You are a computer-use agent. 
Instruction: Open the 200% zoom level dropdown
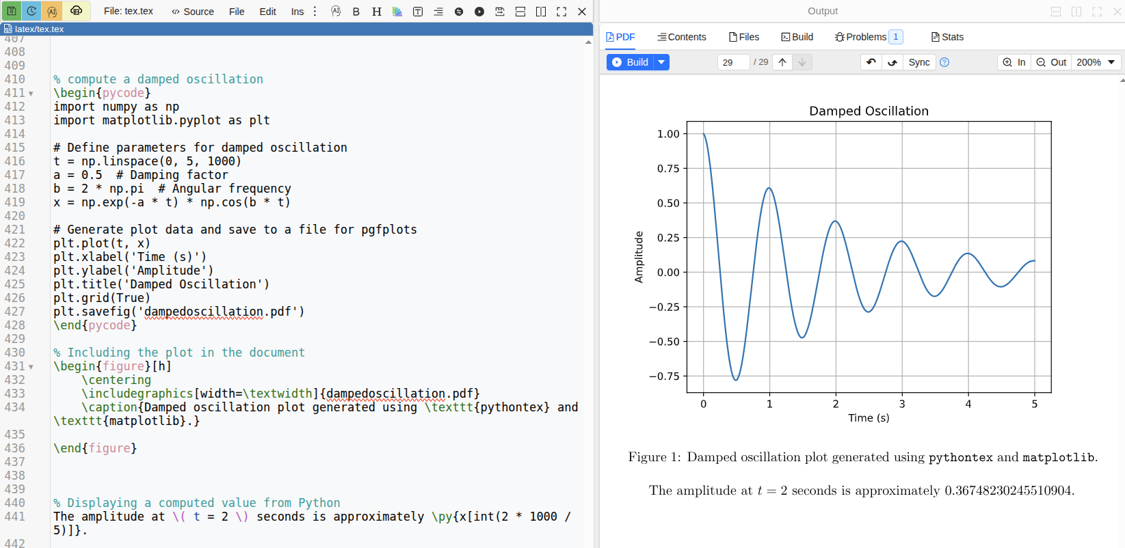click(1096, 62)
